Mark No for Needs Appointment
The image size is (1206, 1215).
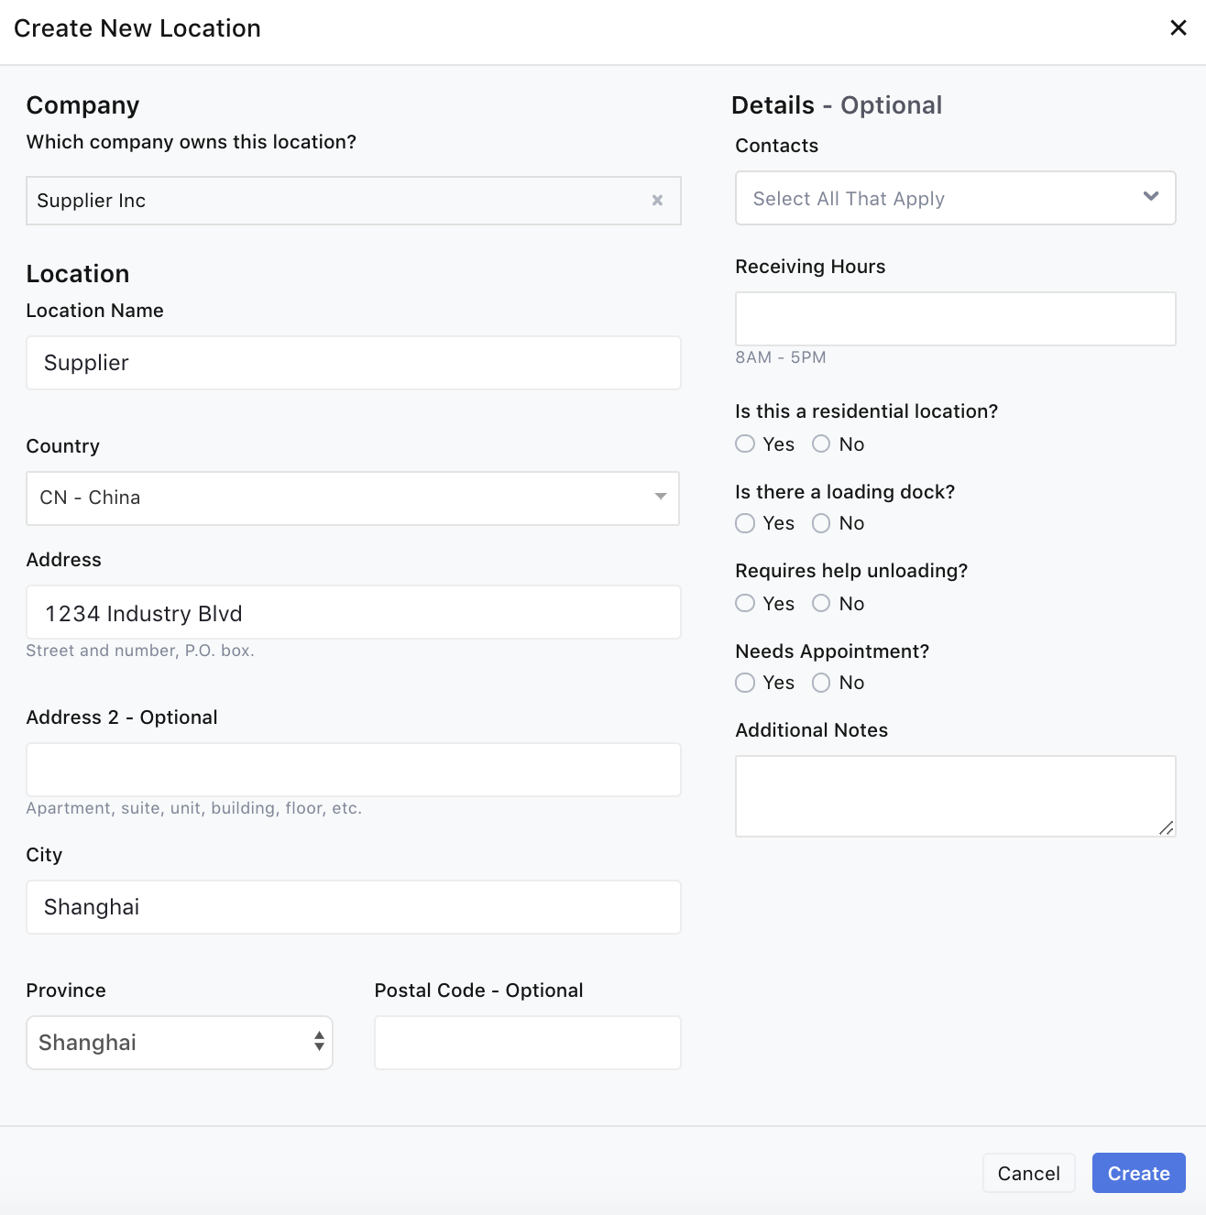(x=822, y=683)
